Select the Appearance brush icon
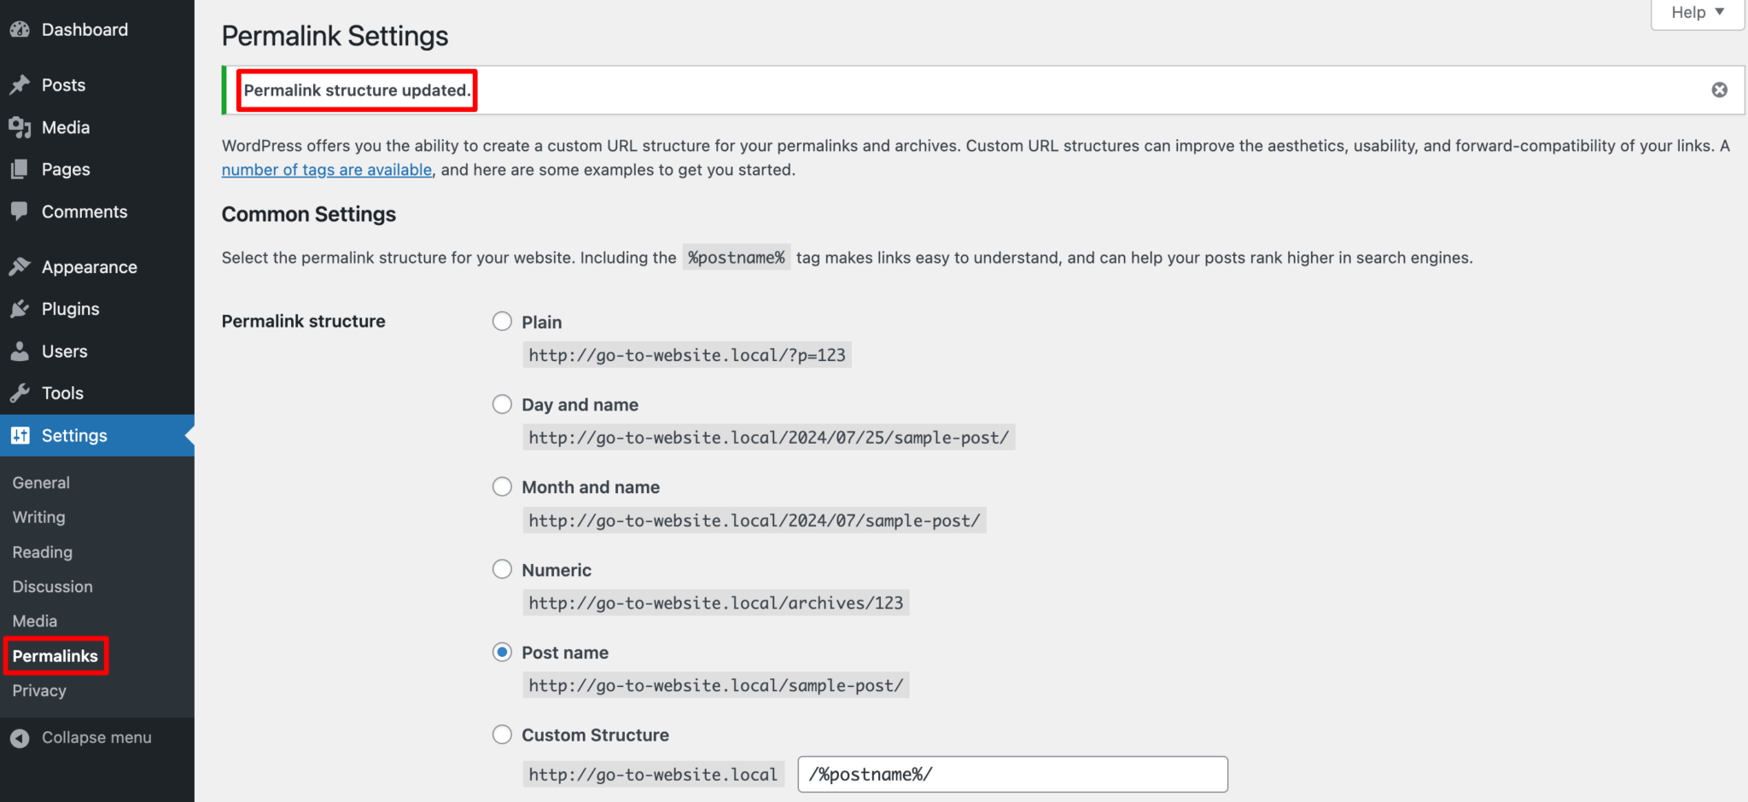The width and height of the screenshot is (1748, 802). (19, 266)
